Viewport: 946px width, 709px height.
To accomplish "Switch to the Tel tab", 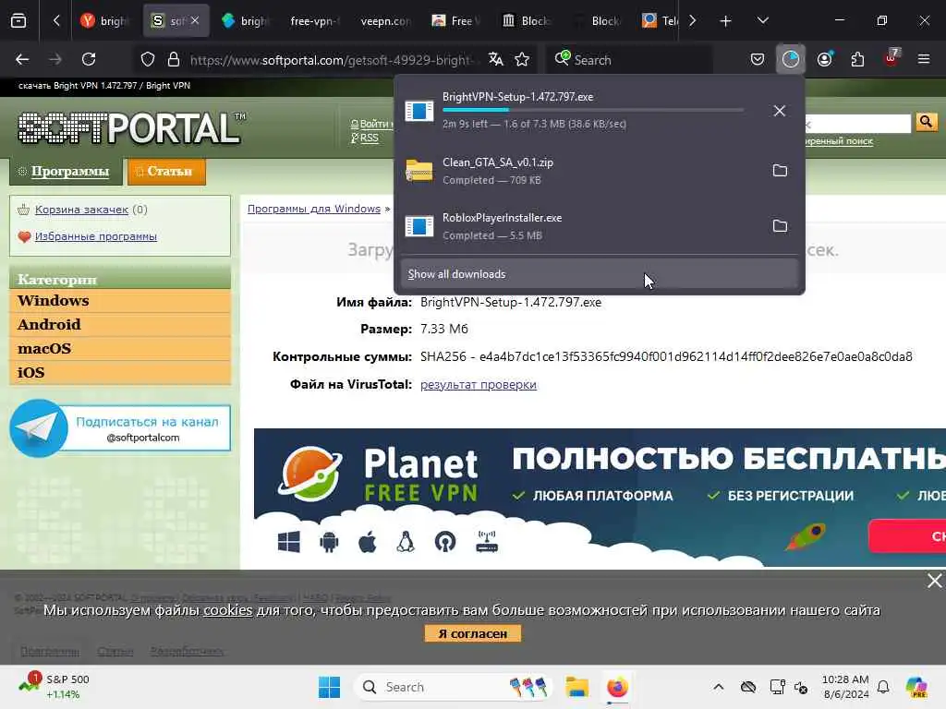I will 660,21.
